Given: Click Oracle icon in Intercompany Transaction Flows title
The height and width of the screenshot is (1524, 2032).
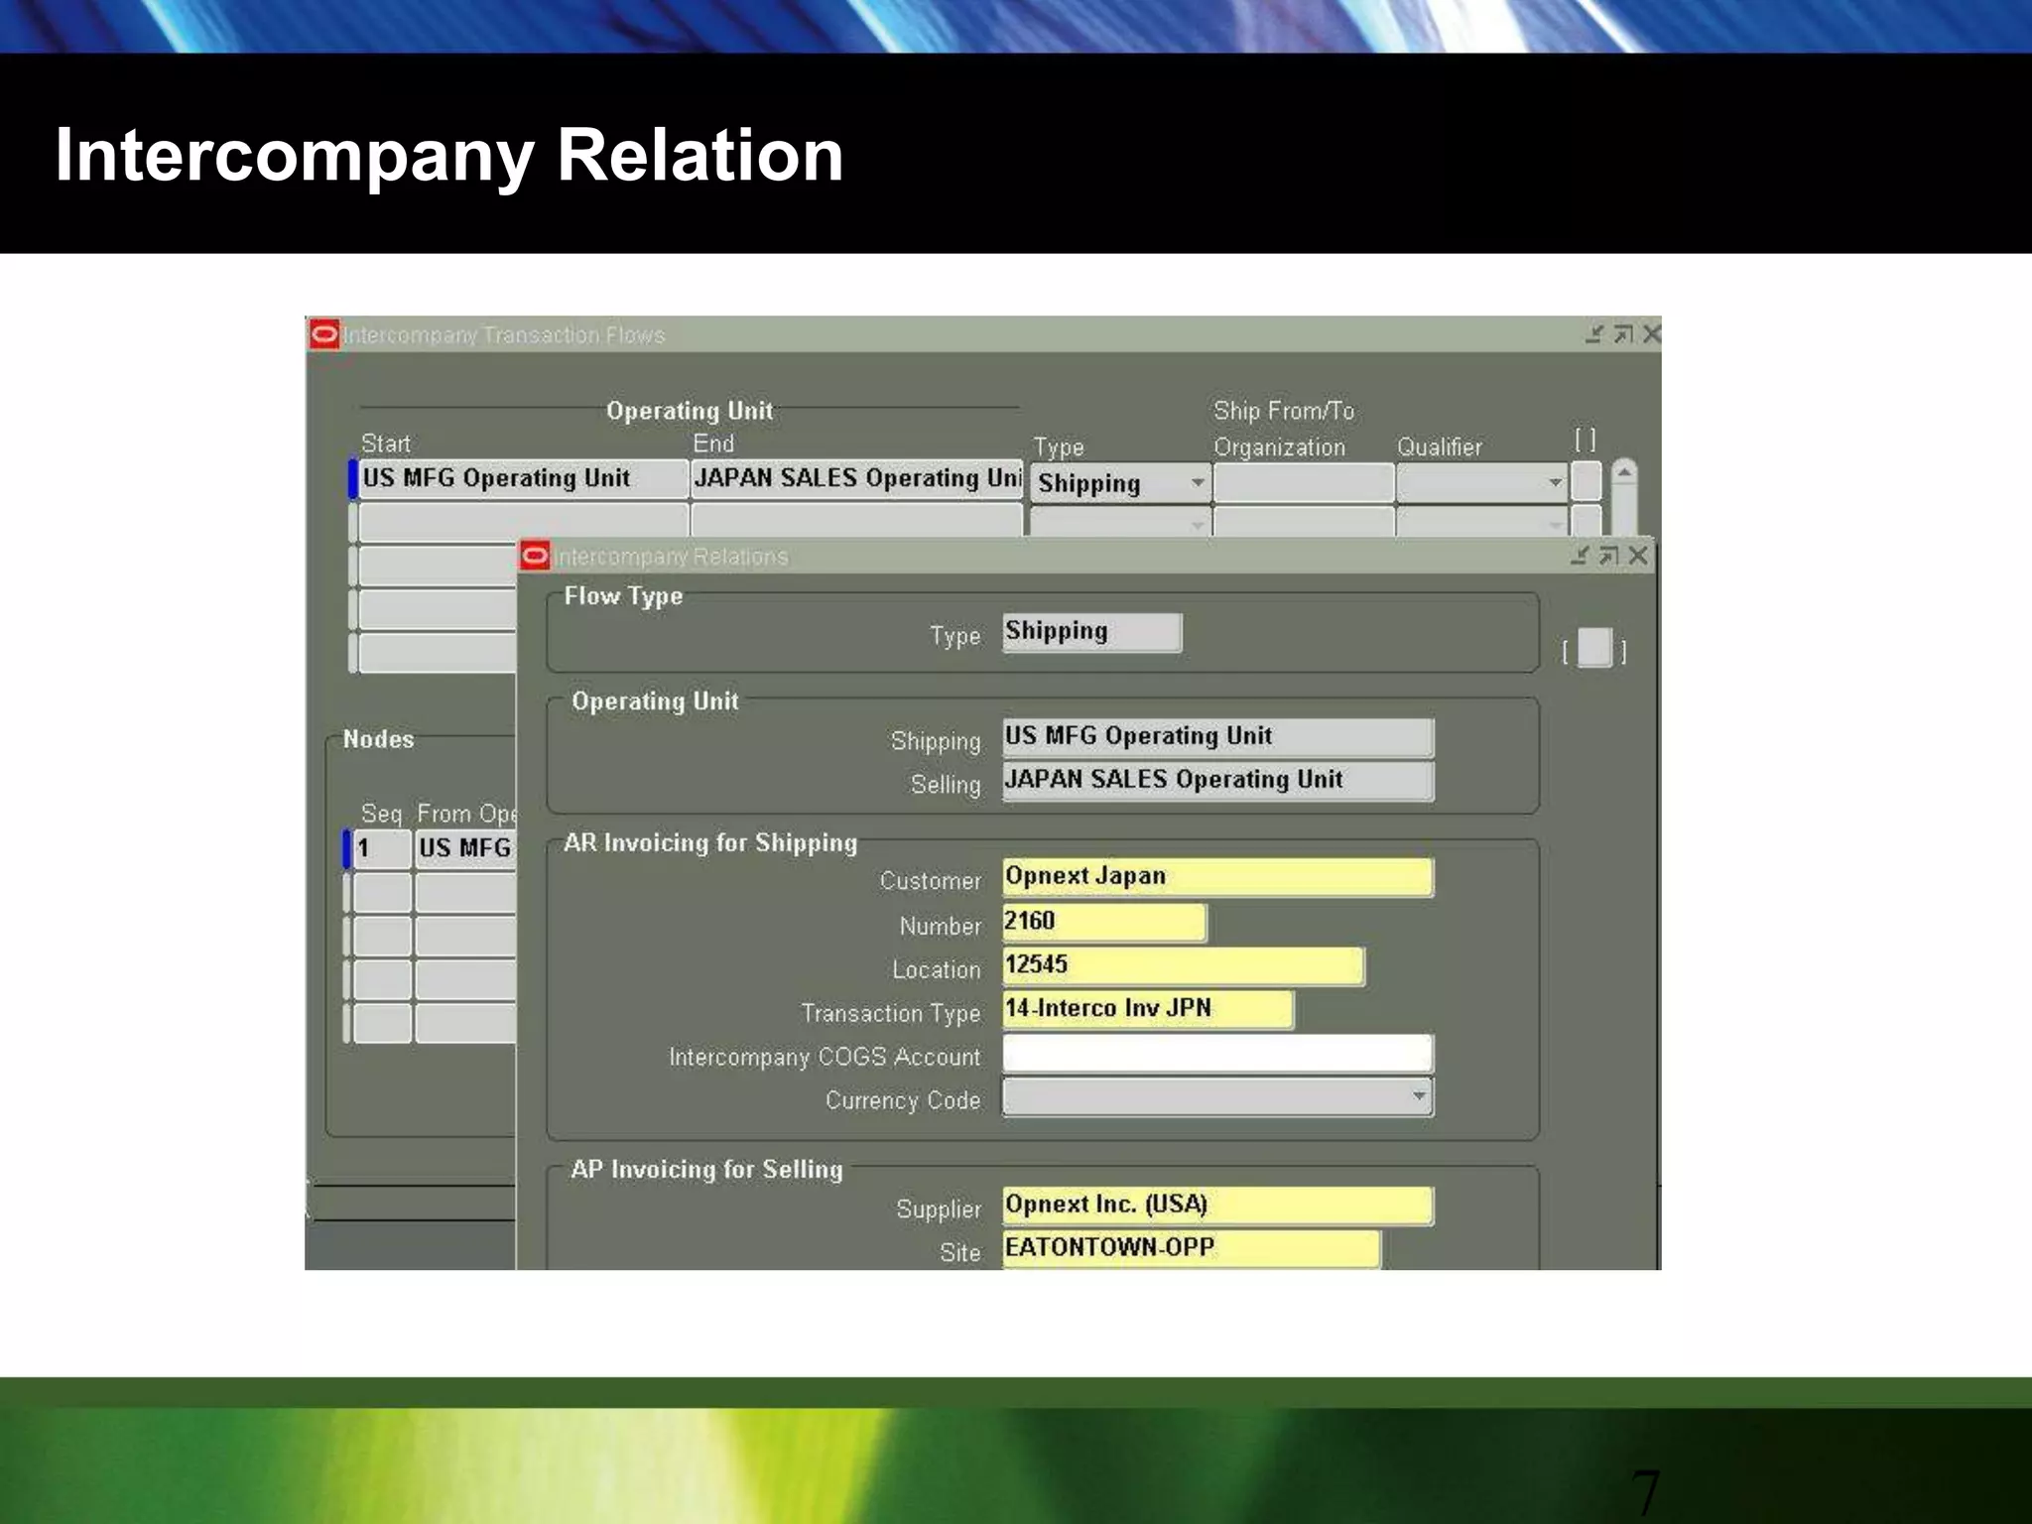Looking at the screenshot, I should (324, 334).
